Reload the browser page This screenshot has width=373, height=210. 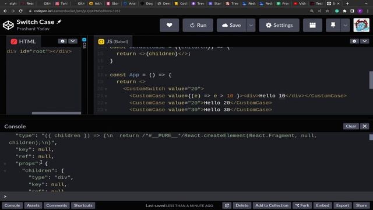pos(21,11)
